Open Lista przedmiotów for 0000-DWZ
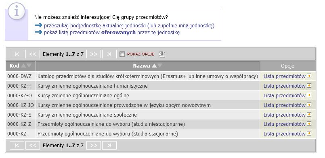This screenshot has height=158, width=325. [x=285, y=76]
